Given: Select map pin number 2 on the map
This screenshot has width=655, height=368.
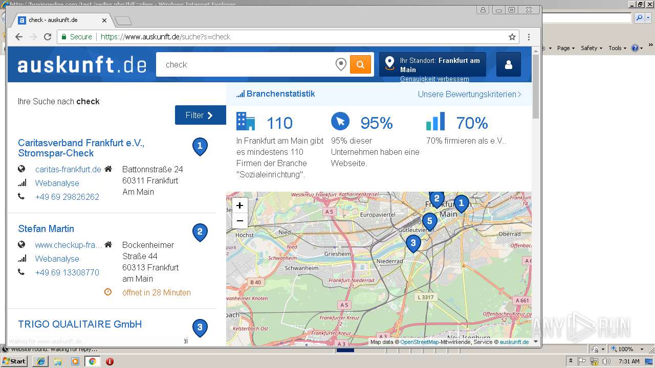Looking at the screenshot, I should [436, 199].
